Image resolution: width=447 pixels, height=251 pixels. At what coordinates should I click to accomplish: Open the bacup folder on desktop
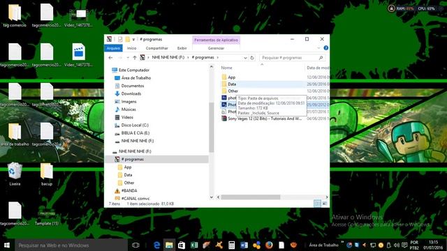point(47,174)
